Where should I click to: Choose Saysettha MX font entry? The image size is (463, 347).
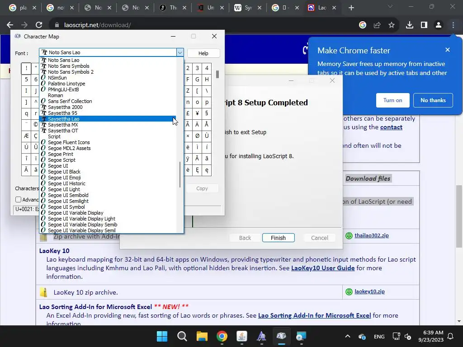(x=108, y=125)
